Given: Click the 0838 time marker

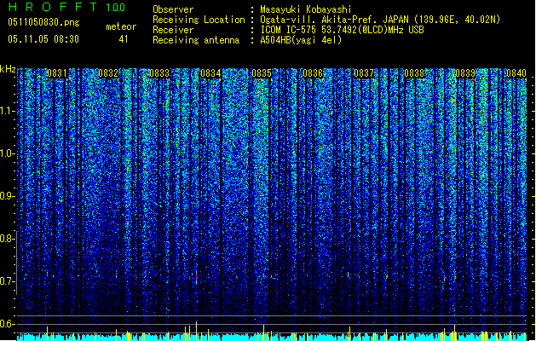Looking at the screenshot, I should pos(414,73).
